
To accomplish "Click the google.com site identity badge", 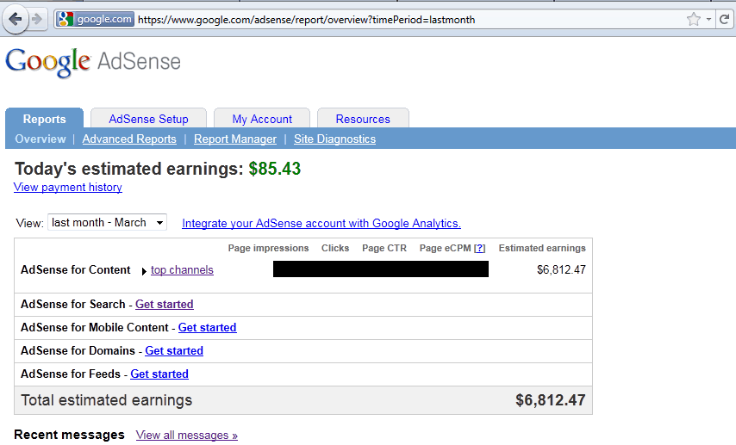I will pyautogui.click(x=96, y=19).
